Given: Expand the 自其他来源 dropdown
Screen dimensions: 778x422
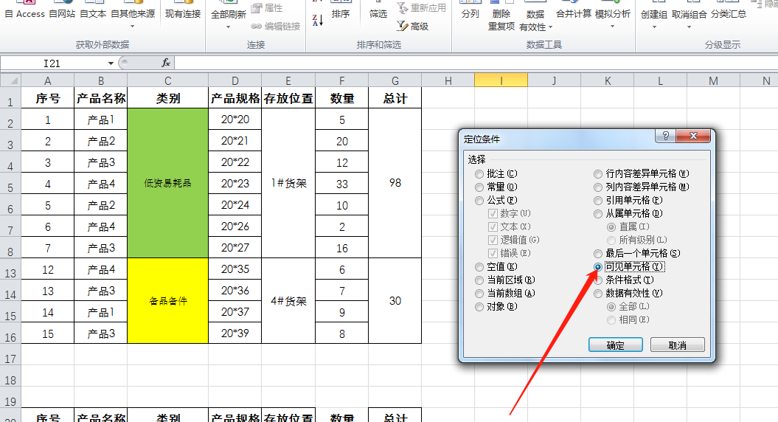Looking at the screenshot, I should tap(132, 27).
